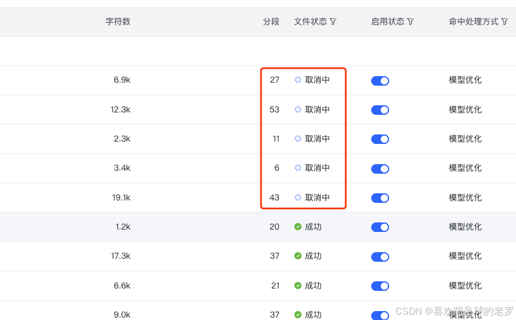The height and width of the screenshot is (320, 516).
Task: Click the 9.0k character count cell
Action: click(122, 315)
